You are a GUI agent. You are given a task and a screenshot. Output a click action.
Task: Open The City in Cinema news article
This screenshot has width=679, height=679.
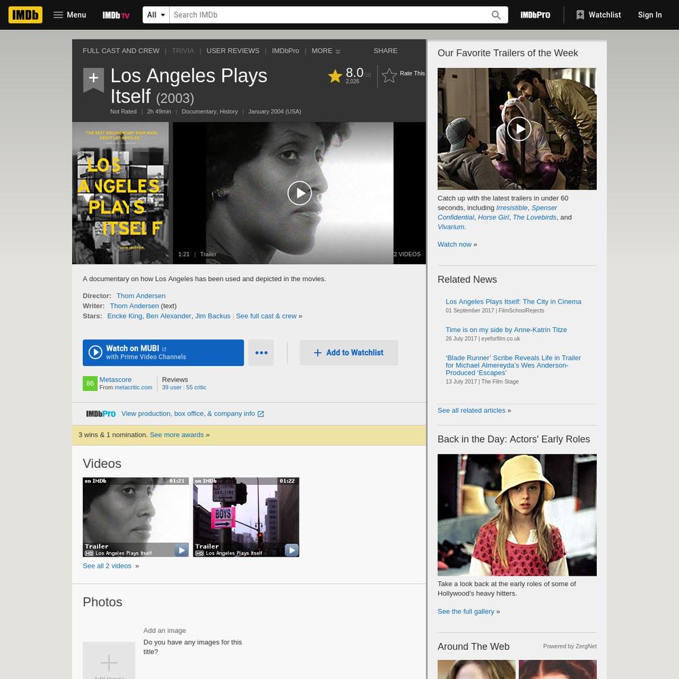point(513,302)
